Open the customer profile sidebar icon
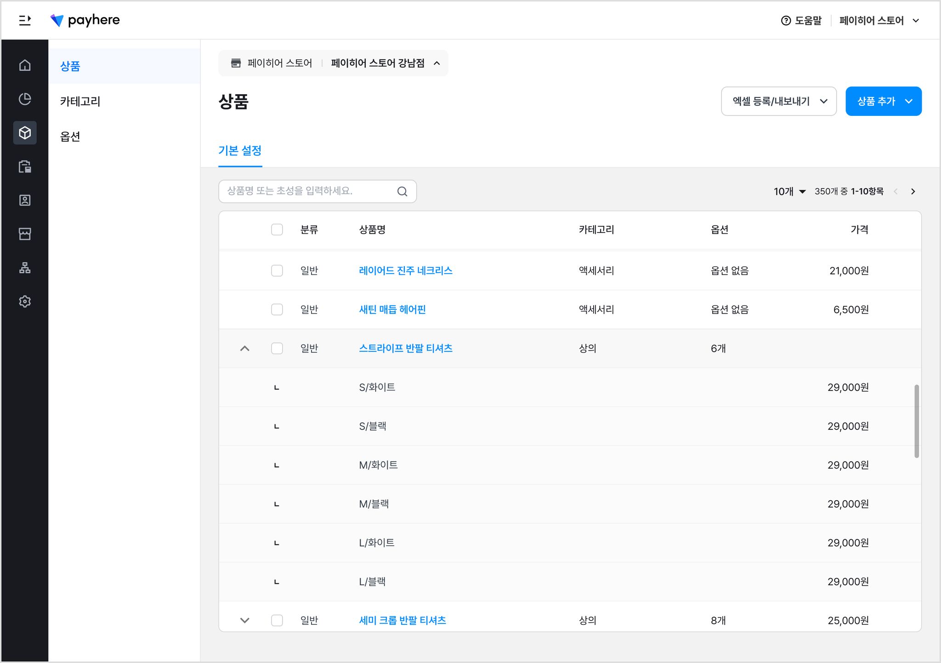This screenshot has width=941, height=663. (x=25, y=200)
